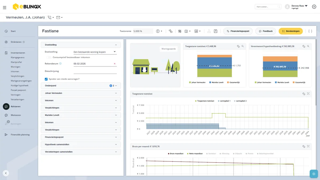This screenshot has width=320, height=180.
Task: Click the Toetsrente percentage field
Action: click(143, 31)
